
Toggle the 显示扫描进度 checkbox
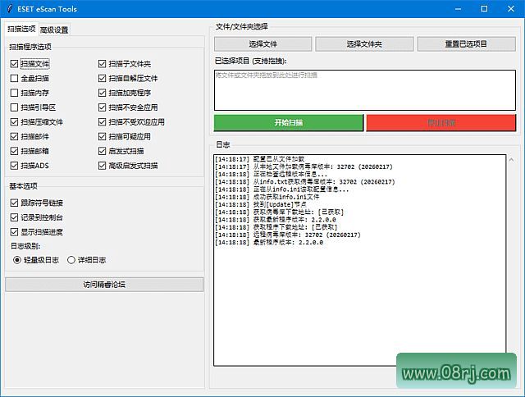click(15, 231)
